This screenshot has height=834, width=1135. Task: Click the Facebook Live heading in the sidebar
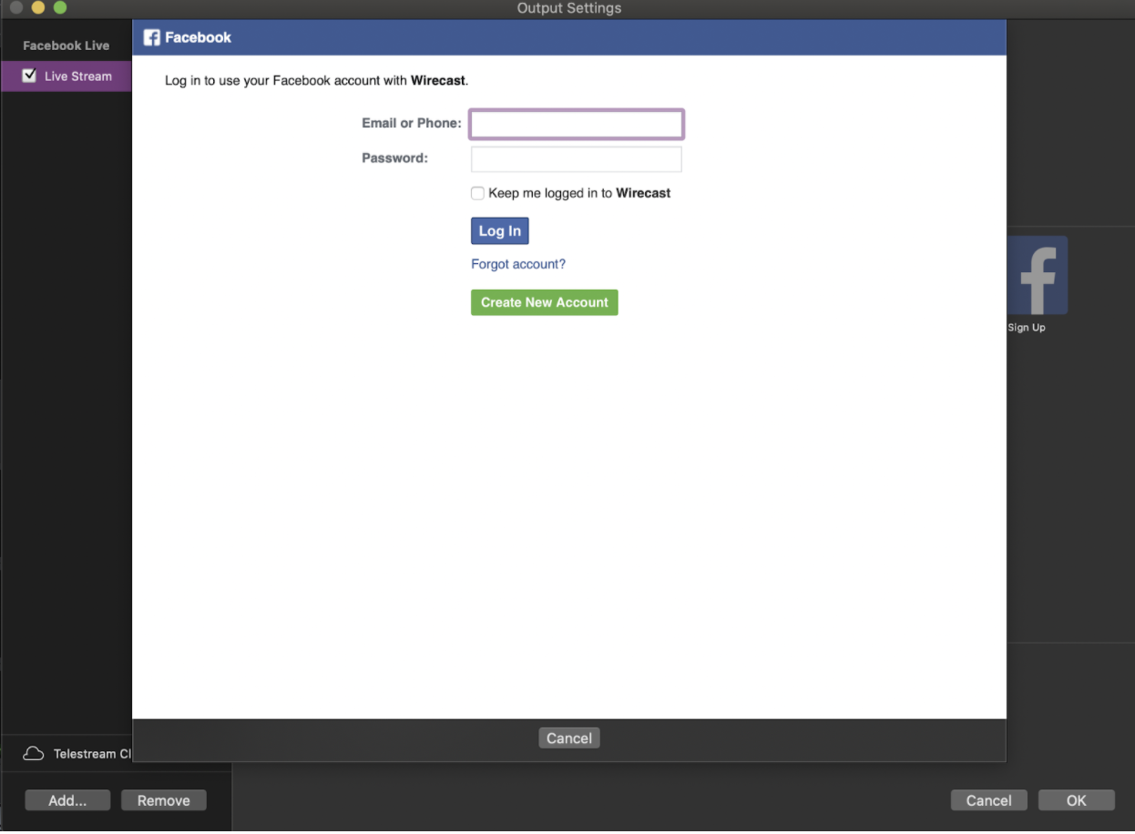(x=66, y=46)
